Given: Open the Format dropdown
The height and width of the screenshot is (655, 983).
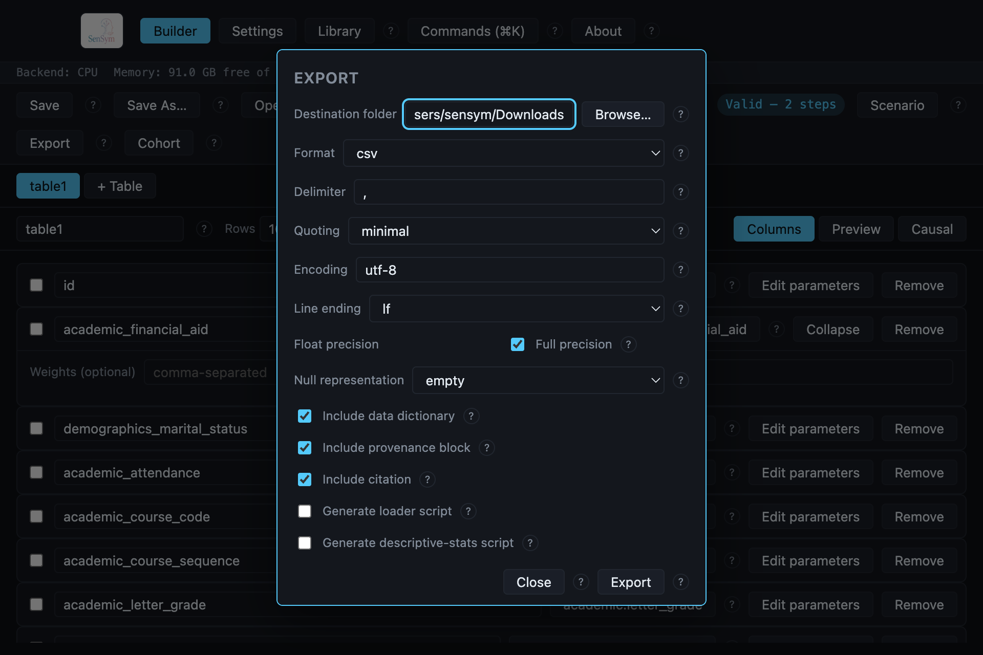Looking at the screenshot, I should [503, 153].
